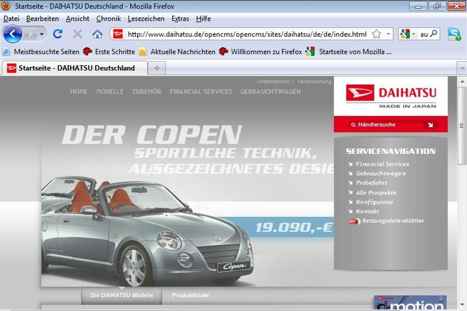The image size is (467, 311).
Task: Click the vertical scrollbar down arrow
Action: [x=462, y=304]
